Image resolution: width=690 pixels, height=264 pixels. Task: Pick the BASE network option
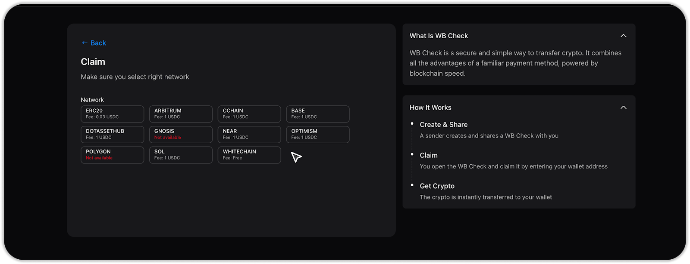tap(318, 114)
